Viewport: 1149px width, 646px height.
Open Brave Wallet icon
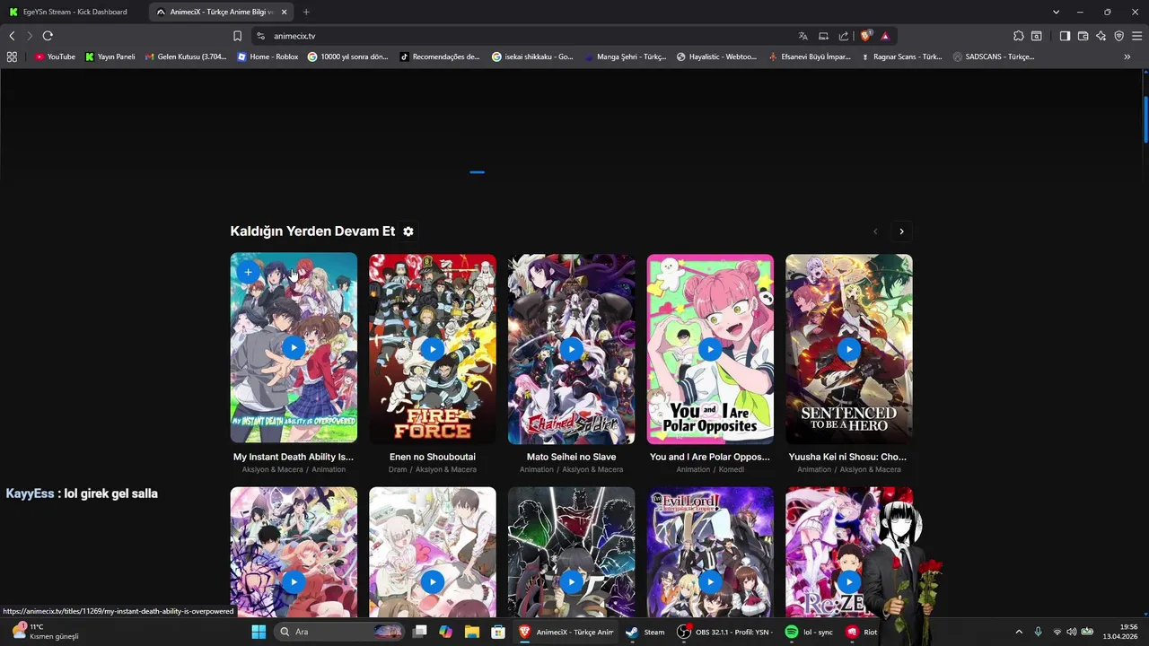click(x=1083, y=36)
